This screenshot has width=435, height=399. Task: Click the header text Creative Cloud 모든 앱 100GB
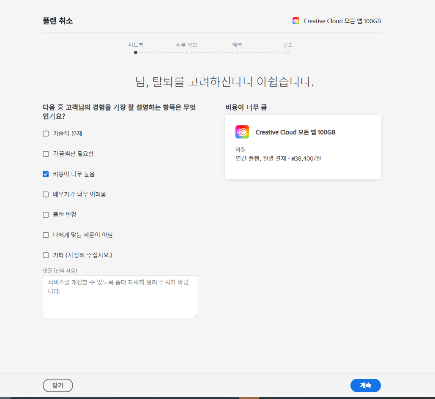click(x=342, y=21)
